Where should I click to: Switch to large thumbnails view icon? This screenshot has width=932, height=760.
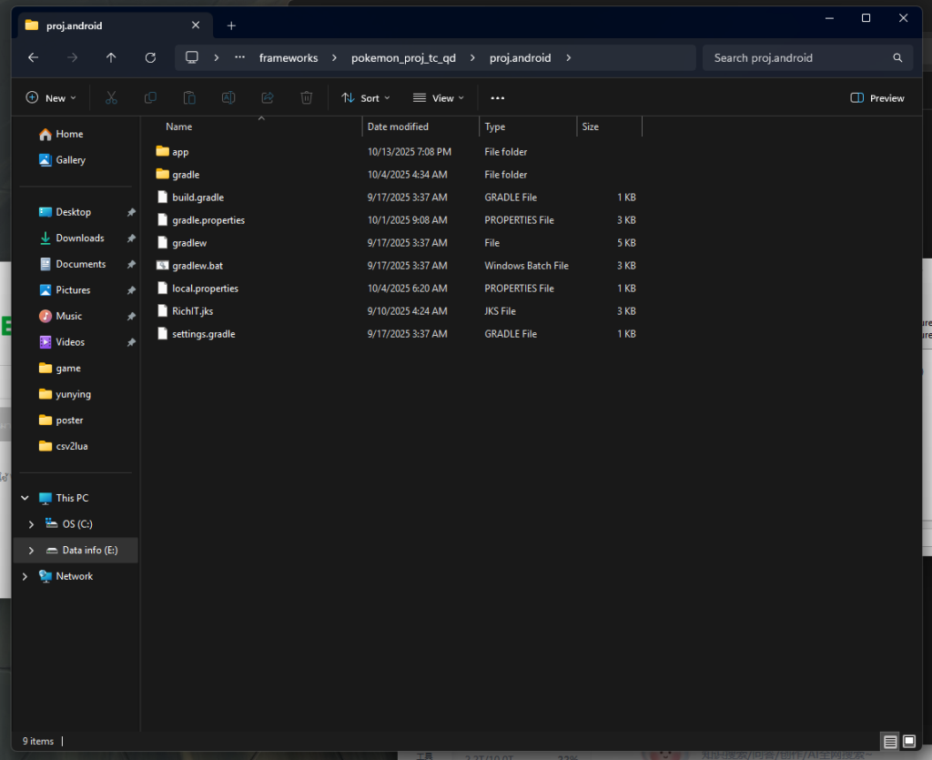click(909, 741)
